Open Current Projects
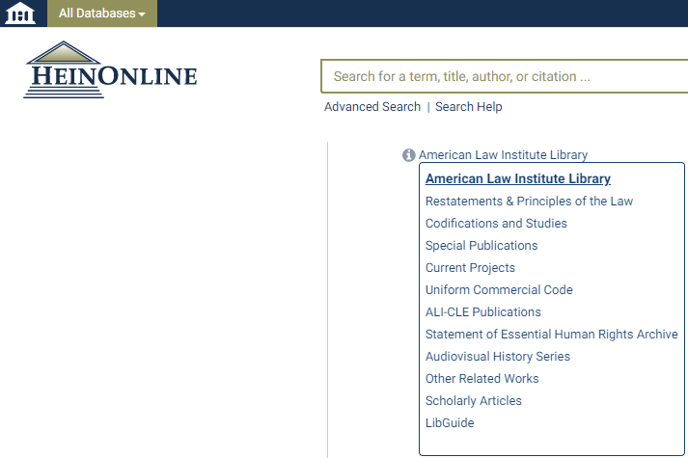Screen dimensions: 688x458 [470, 268]
